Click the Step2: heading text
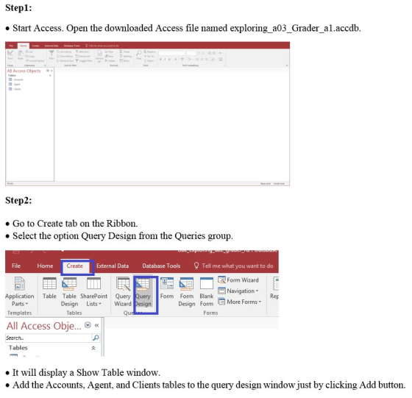 [18, 200]
